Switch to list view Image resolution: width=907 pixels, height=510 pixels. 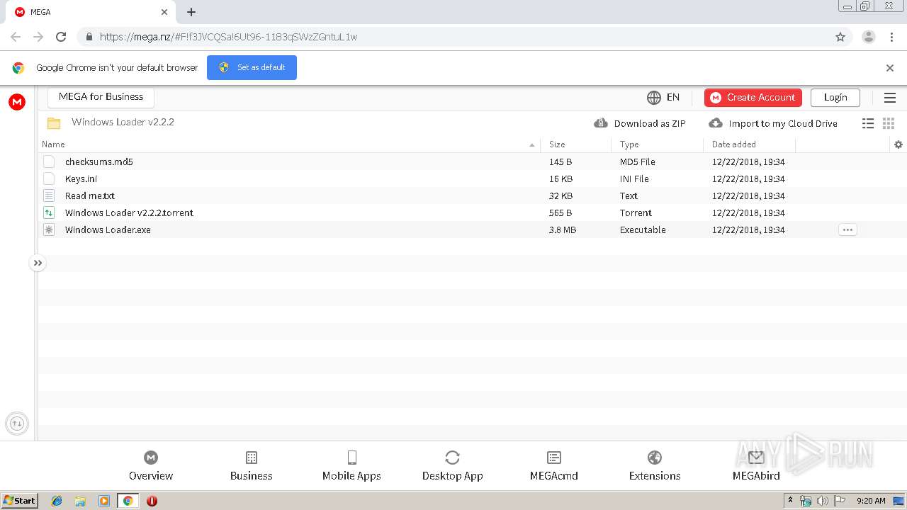click(868, 123)
